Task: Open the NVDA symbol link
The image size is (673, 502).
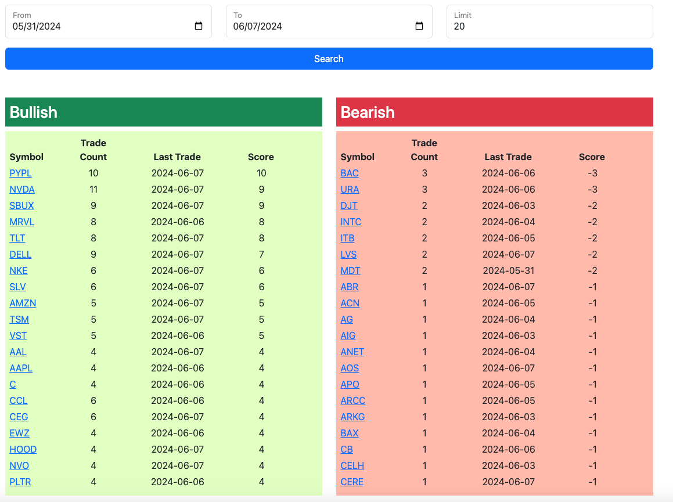Action: pos(22,190)
